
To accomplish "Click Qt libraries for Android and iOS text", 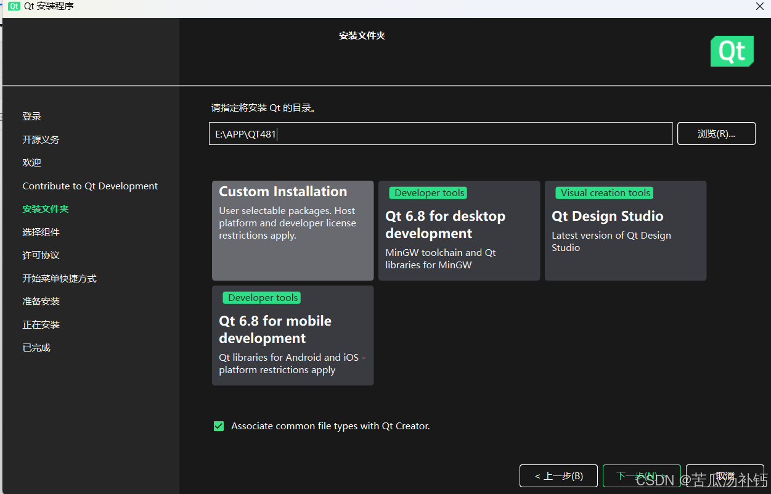I will (292, 364).
